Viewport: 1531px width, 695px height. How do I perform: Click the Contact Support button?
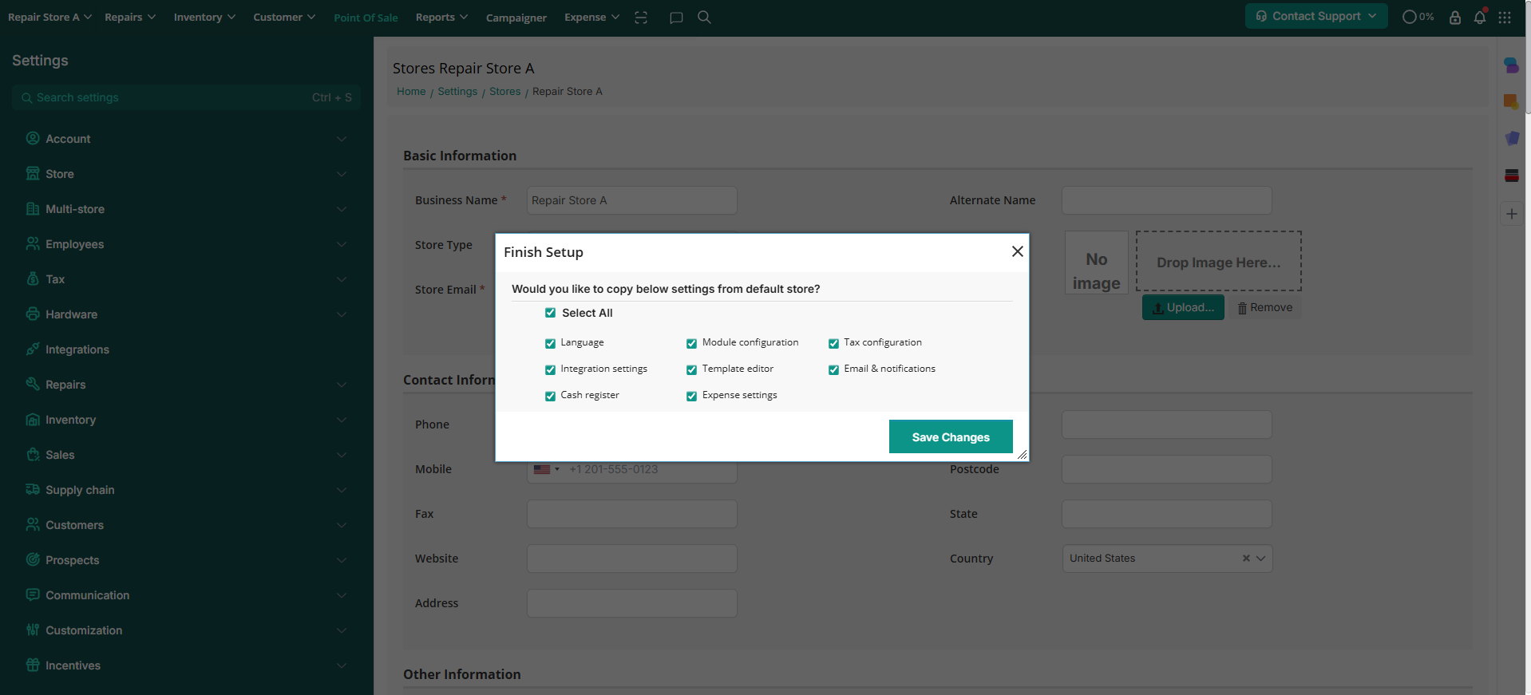pos(1315,16)
